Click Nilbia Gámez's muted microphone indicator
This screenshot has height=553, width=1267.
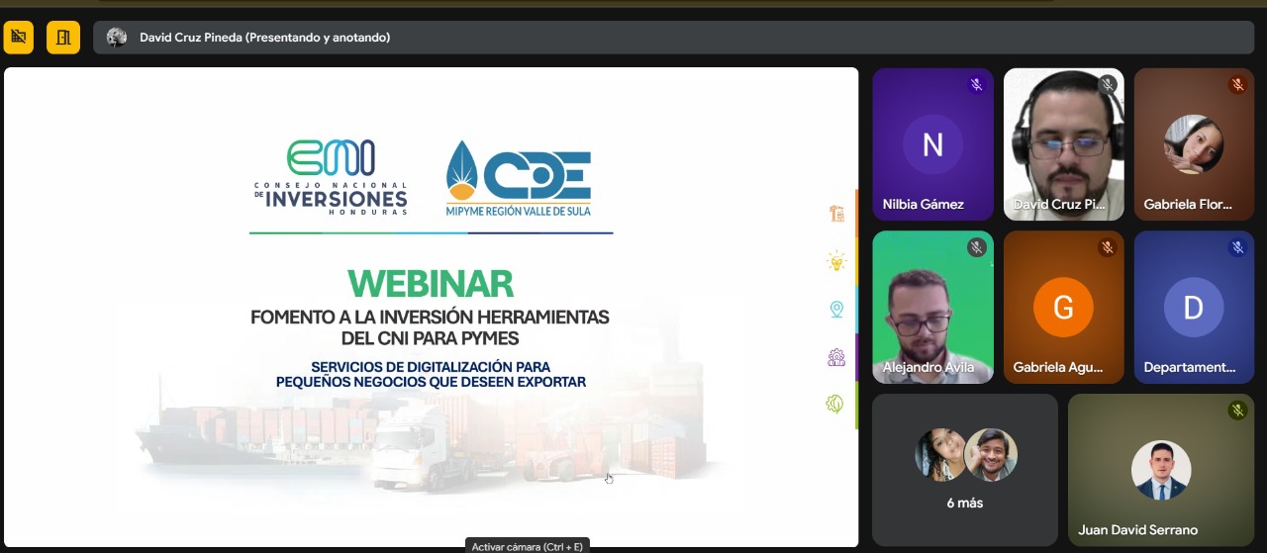[976, 85]
